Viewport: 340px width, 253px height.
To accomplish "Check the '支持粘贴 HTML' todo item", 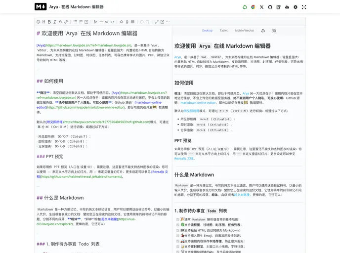I will click(x=178, y=230).
